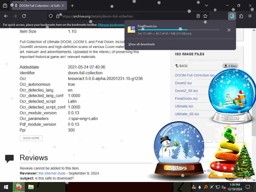Image resolution: width=256 pixels, height=192 pixels.
Task: Click the Addeddate value 2021-05-24 07:40:06
Action: point(86,67)
